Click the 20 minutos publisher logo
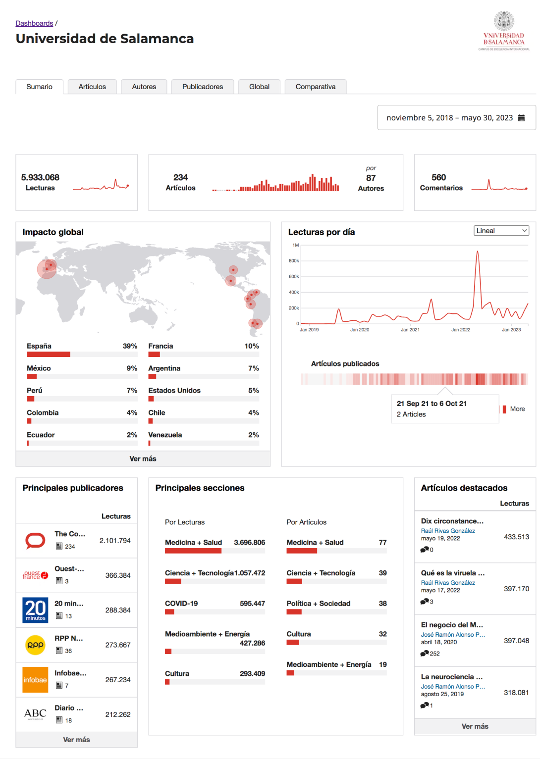 point(35,610)
